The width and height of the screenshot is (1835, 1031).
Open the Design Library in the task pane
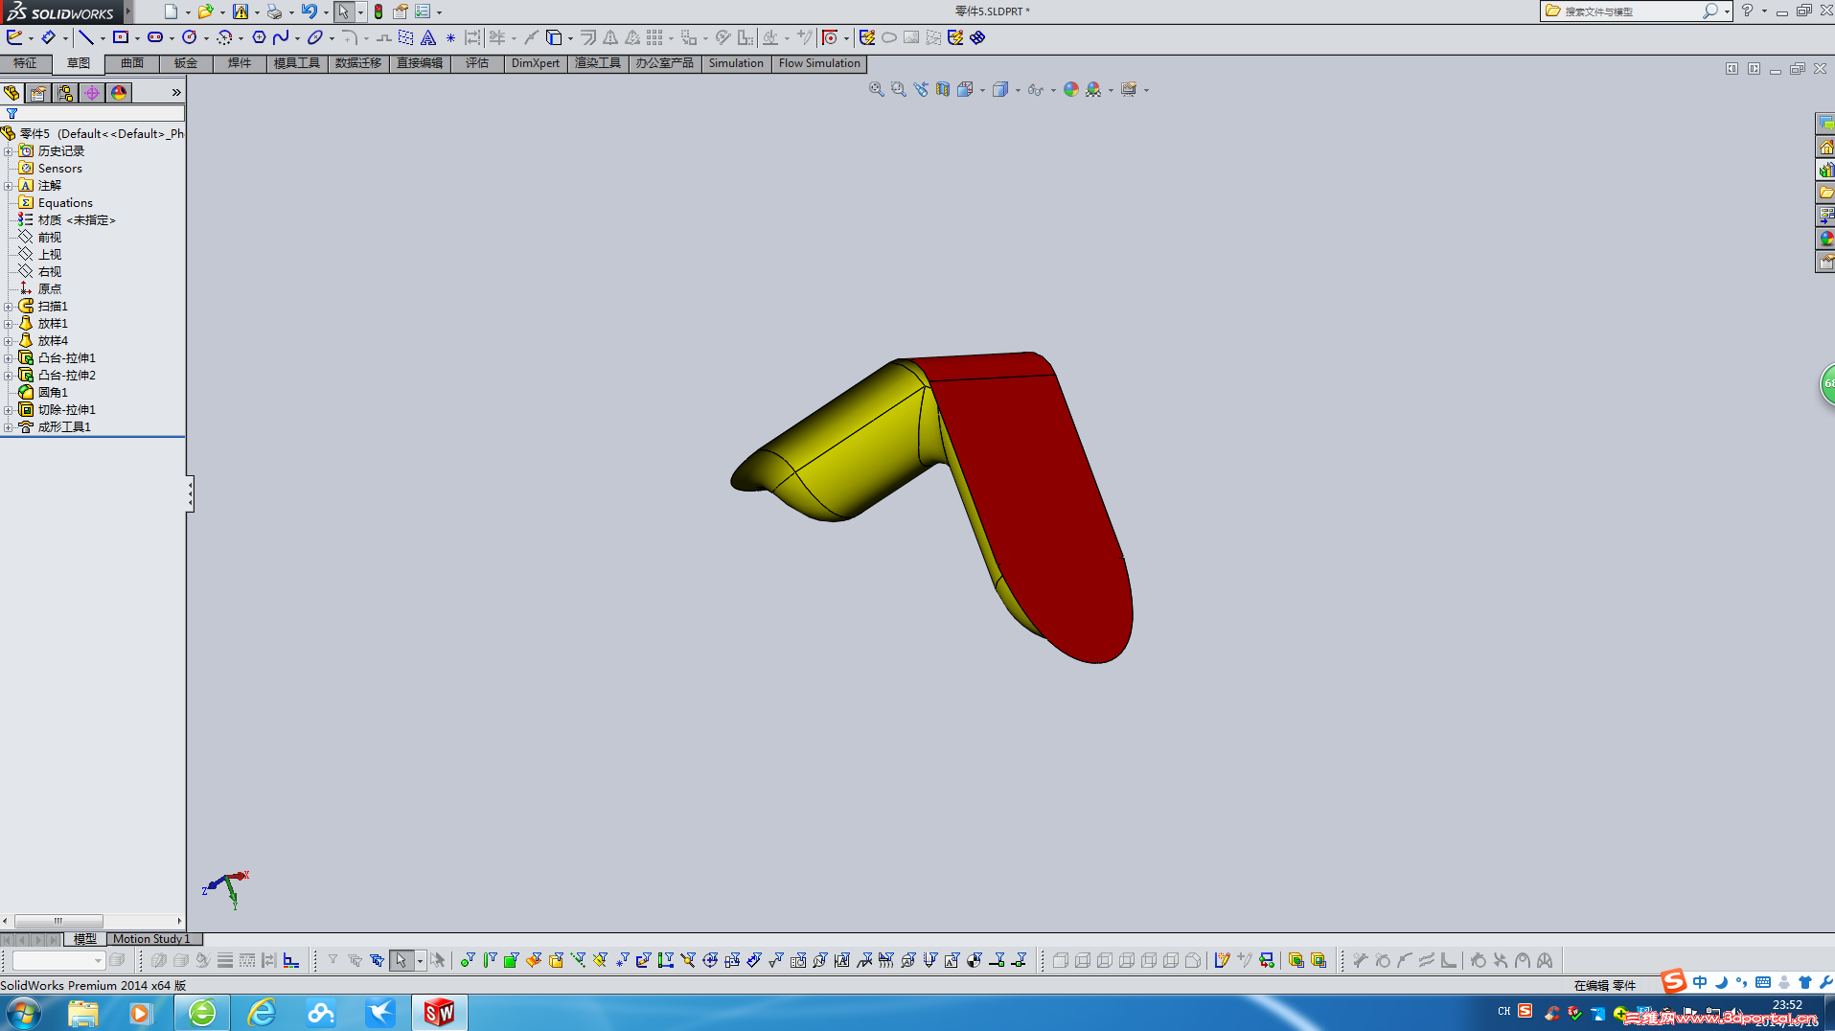[1825, 170]
